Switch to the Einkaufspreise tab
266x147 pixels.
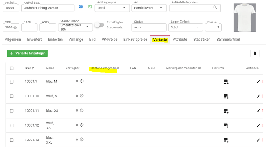pyautogui.click(x=135, y=40)
